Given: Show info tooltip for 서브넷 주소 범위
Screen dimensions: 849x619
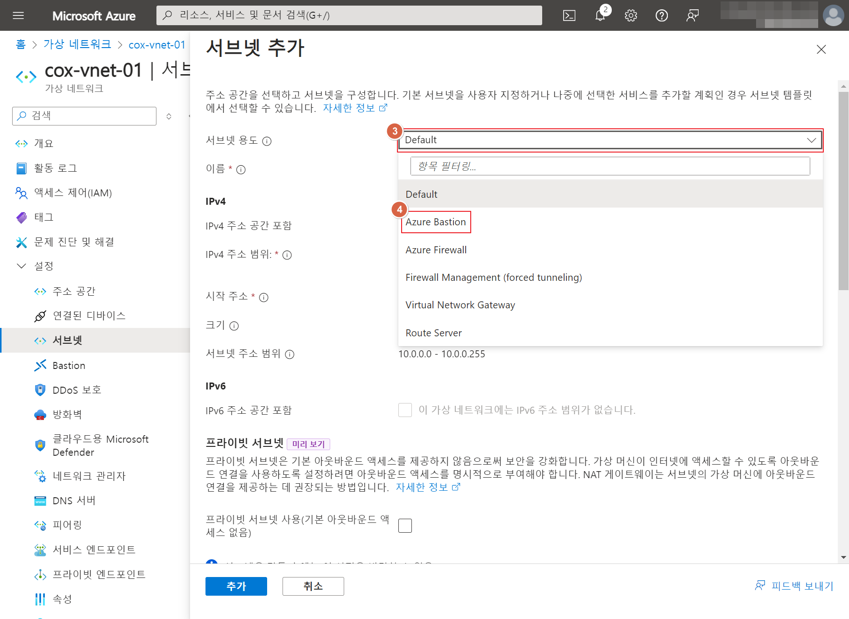Looking at the screenshot, I should 290,355.
